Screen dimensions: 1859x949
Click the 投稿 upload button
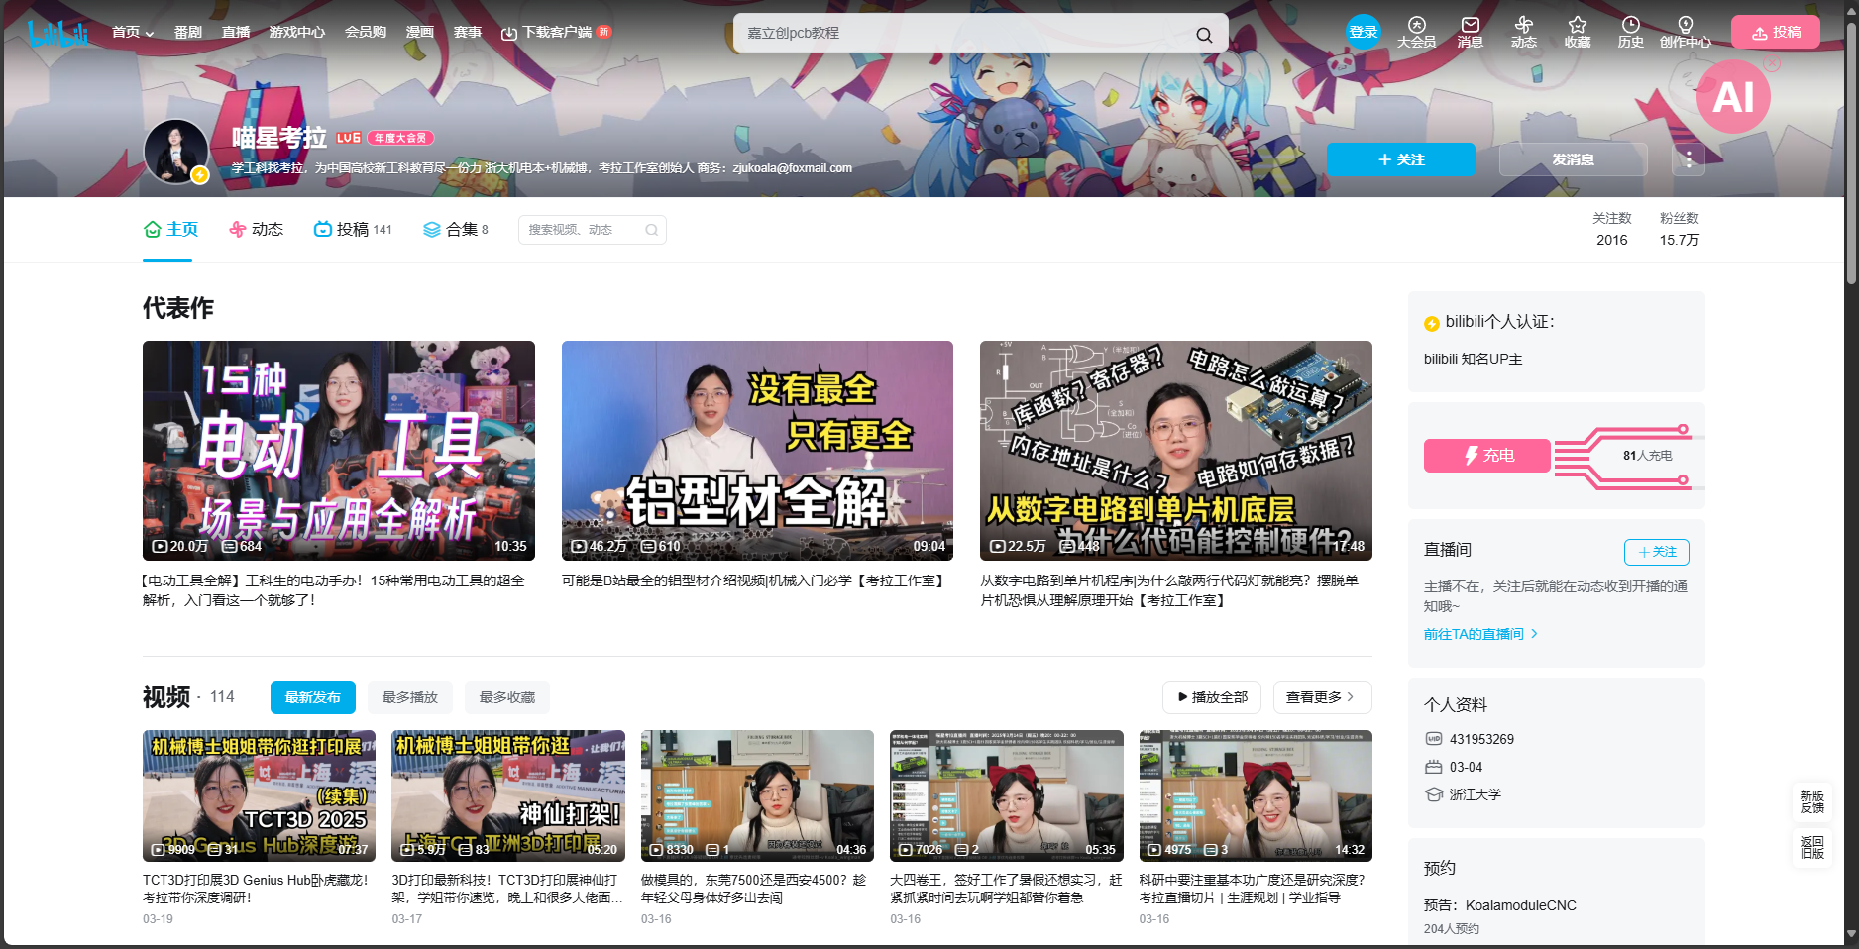point(1776,32)
